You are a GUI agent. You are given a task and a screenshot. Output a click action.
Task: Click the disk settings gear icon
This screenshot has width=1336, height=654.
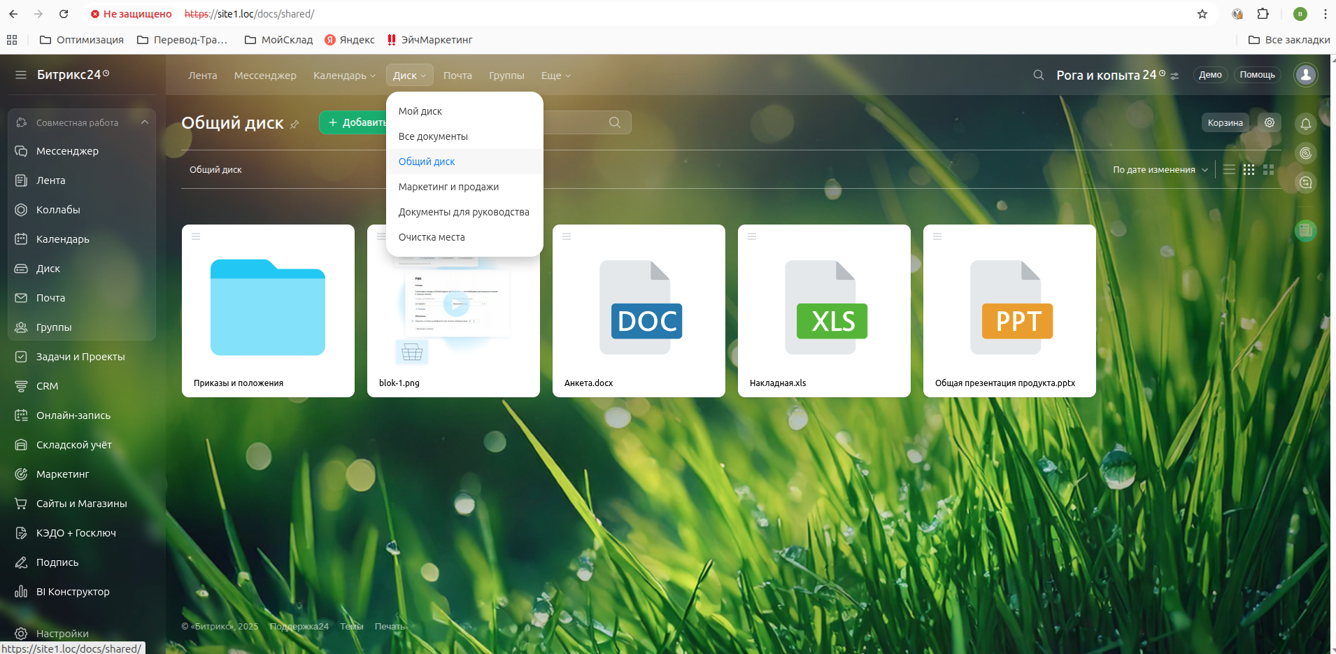point(1269,122)
